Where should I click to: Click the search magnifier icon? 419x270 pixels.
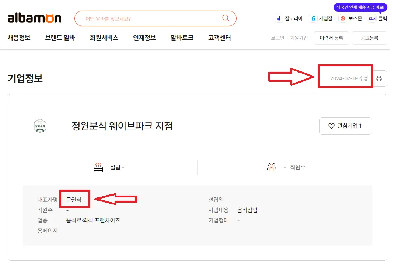point(226,18)
